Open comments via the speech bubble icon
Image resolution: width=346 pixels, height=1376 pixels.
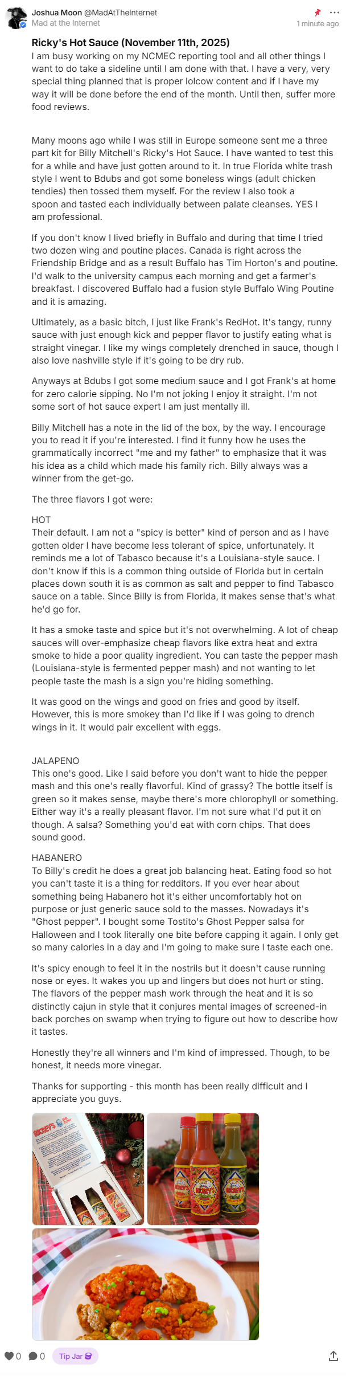33,1356
